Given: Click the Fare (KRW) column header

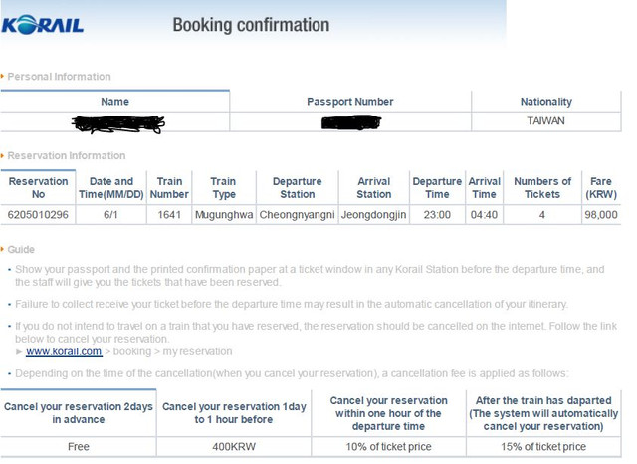Looking at the screenshot, I should [601, 188].
